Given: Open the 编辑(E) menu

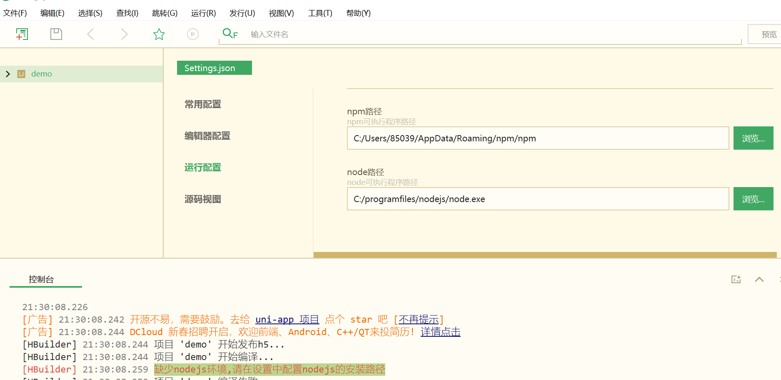Looking at the screenshot, I should click(x=52, y=13).
